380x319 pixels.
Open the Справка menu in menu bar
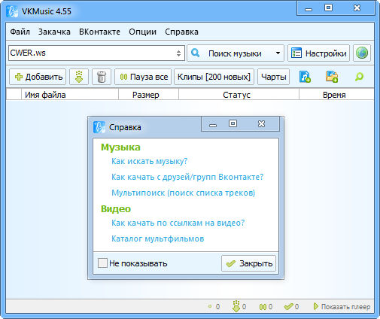point(181,32)
